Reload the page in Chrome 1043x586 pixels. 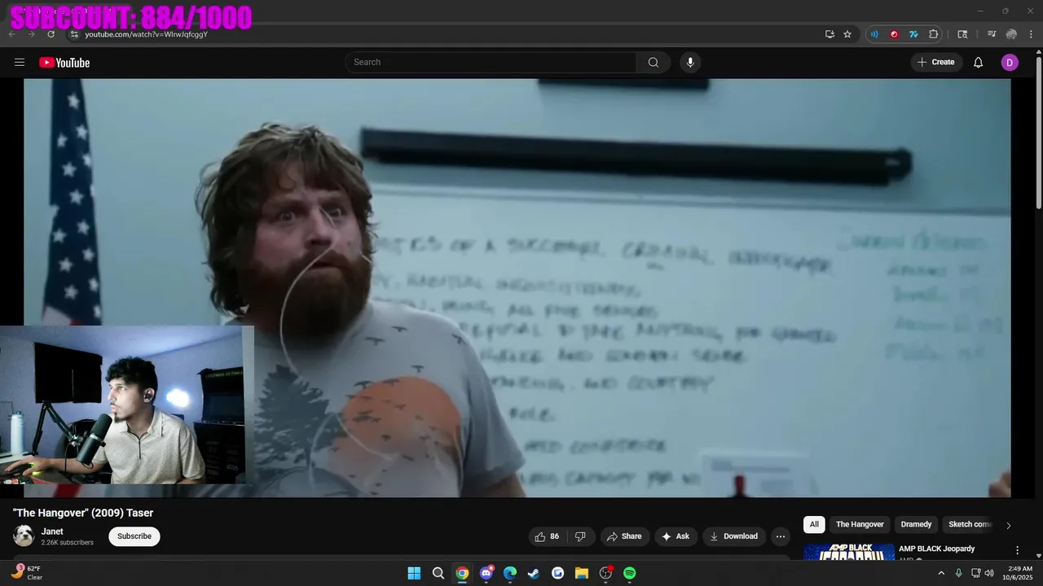point(51,34)
